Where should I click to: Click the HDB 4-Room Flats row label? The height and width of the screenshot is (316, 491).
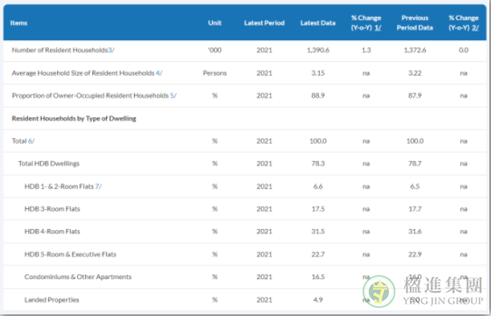(52, 232)
